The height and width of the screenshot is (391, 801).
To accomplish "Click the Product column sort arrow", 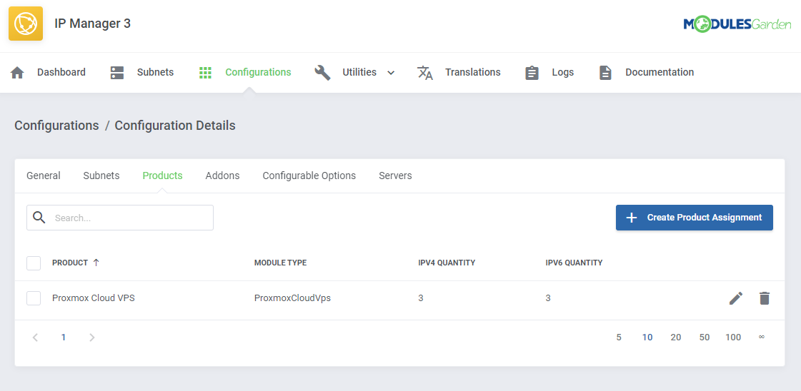I will [96, 263].
